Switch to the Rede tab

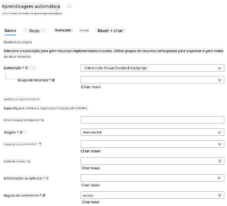[34, 31]
